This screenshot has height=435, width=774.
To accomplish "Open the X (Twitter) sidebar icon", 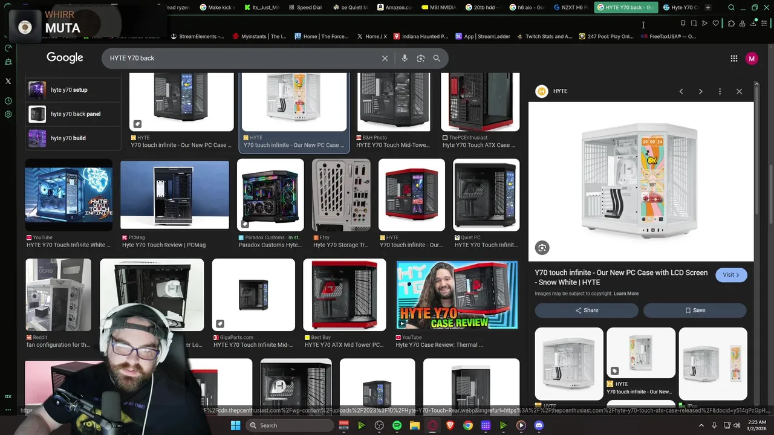I will tap(8, 81).
